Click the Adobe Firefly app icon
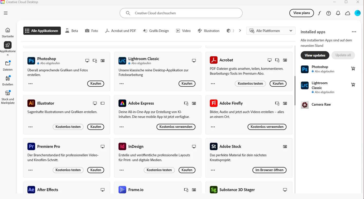Image resolution: width=364 pixels, height=199 pixels. click(x=214, y=103)
